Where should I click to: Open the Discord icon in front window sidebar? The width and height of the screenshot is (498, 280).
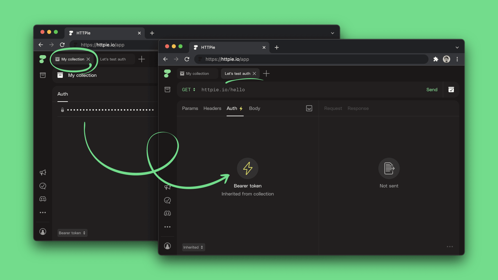(167, 213)
